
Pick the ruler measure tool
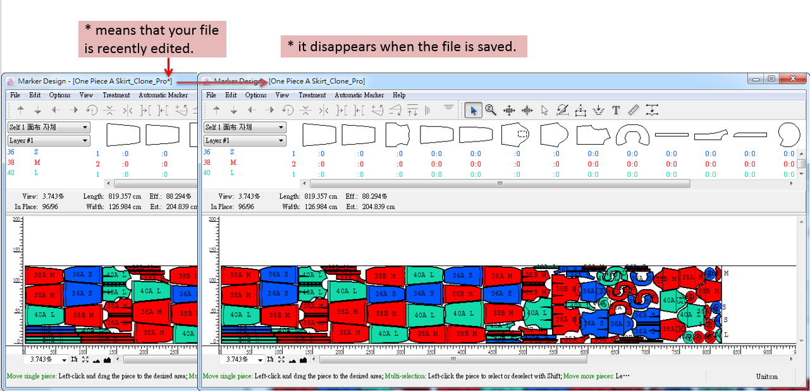click(634, 111)
